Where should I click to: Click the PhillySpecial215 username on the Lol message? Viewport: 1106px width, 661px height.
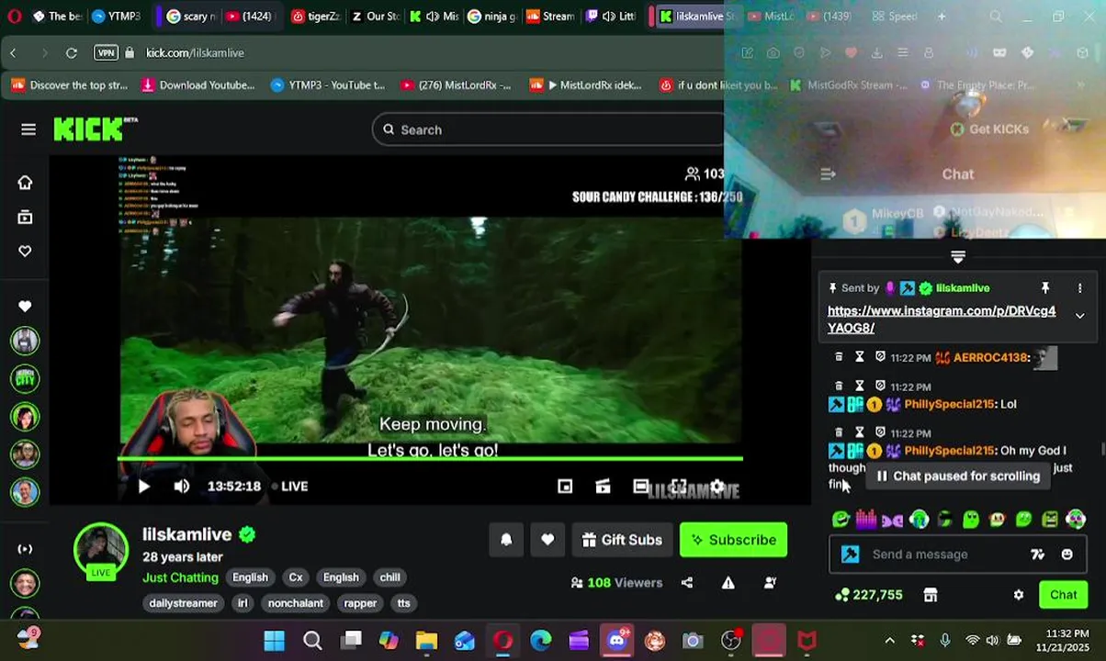click(x=949, y=404)
